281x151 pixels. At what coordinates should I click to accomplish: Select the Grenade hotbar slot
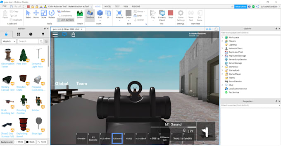click(81, 138)
